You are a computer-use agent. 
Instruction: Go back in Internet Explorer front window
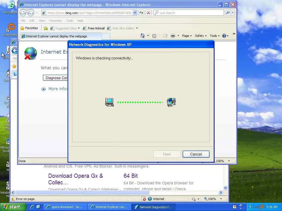click(x=23, y=13)
